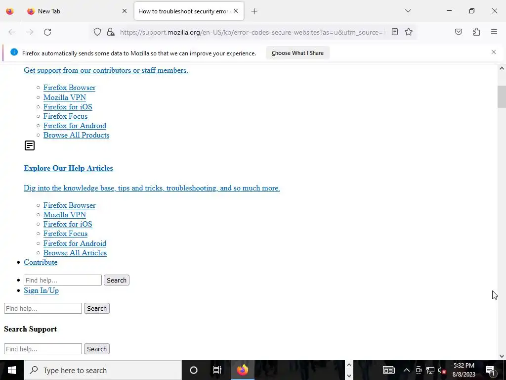Open Cortana circle icon on taskbar
The height and width of the screenshot is (380, 506).
tap(194, 370)
